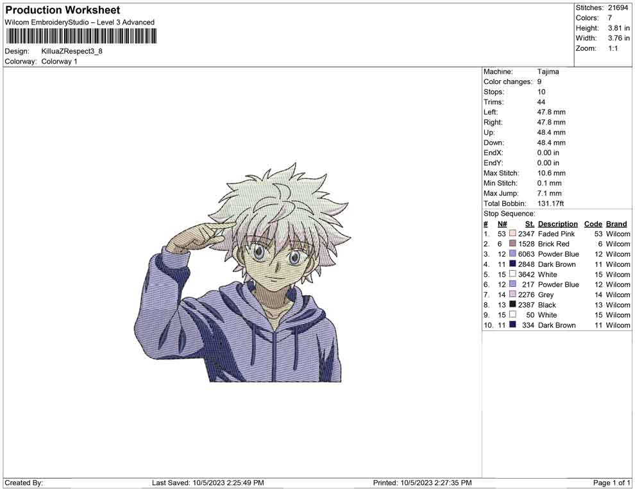Screen dimensions: 635x489
Task: Click the Min Stitch value '0.1 mm'
Action: 549,183
